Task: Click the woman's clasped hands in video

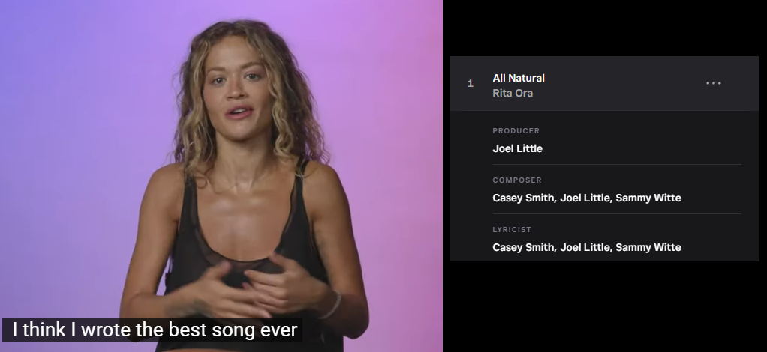Action: (245, 288)
